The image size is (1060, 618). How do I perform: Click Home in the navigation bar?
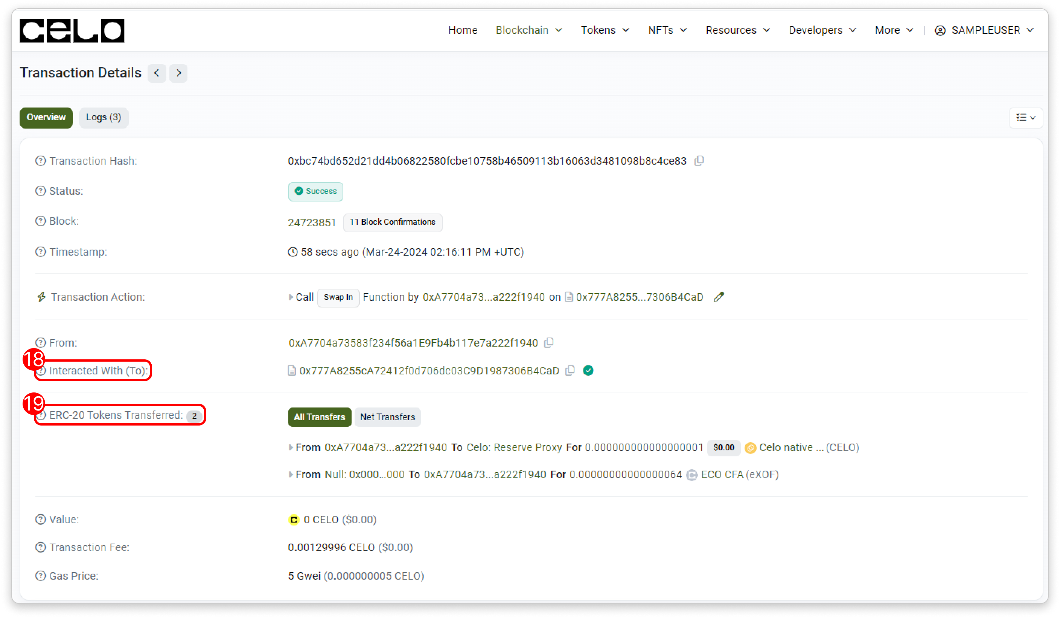463,30
